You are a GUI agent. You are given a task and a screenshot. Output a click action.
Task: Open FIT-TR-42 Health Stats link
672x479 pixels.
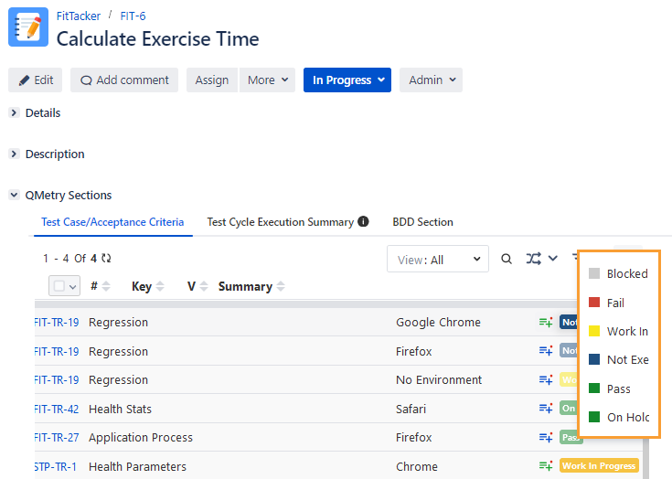coord(57,410)
